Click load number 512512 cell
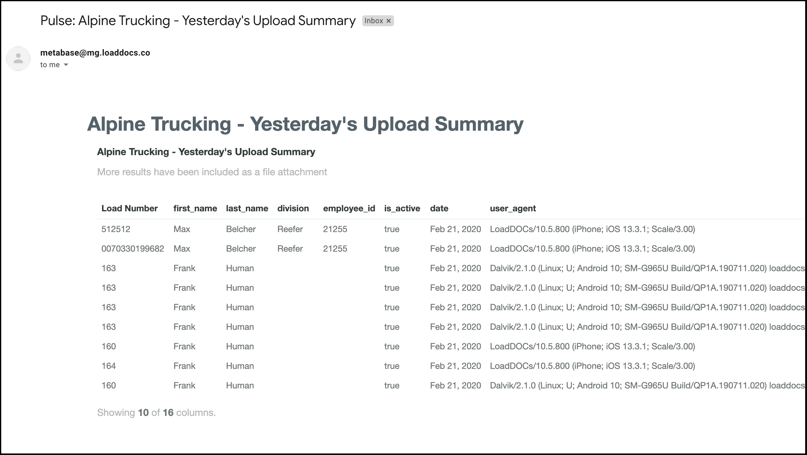Screen dimensions: 807x455 (115, 229)
